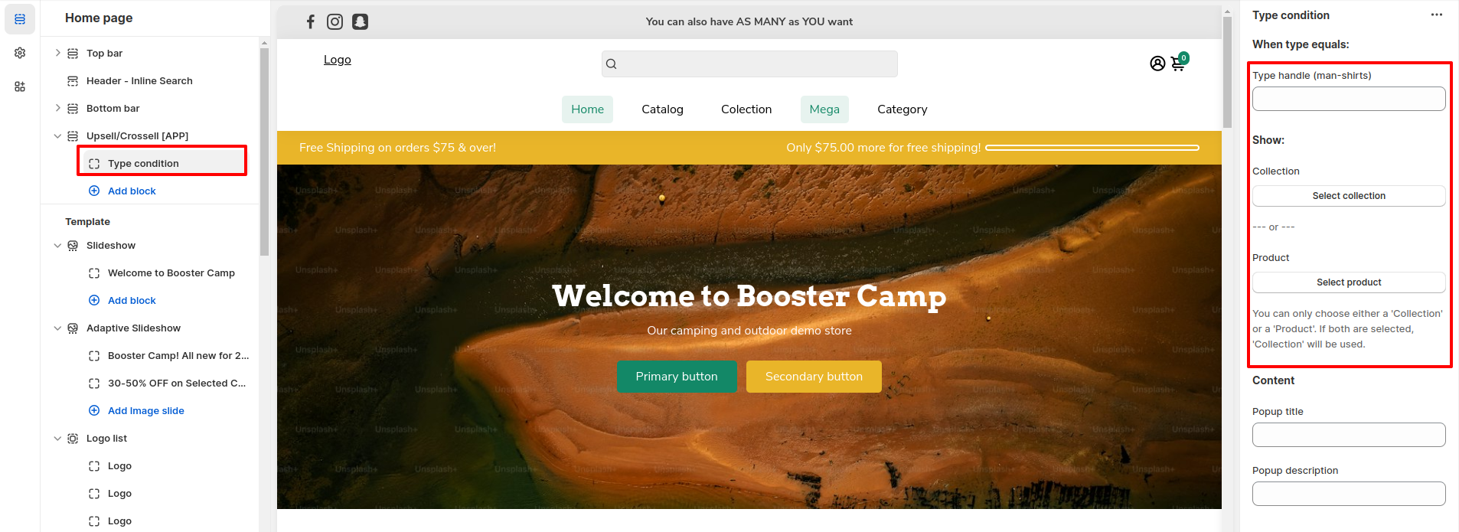Select the Catalog menu item

coord(662,109)
